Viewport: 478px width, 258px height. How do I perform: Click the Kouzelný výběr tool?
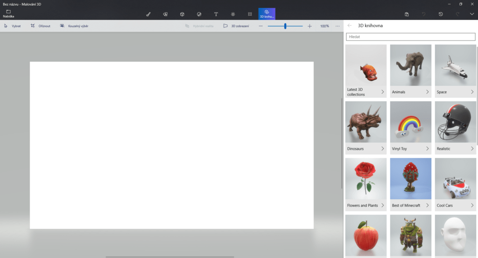[74, 26]
